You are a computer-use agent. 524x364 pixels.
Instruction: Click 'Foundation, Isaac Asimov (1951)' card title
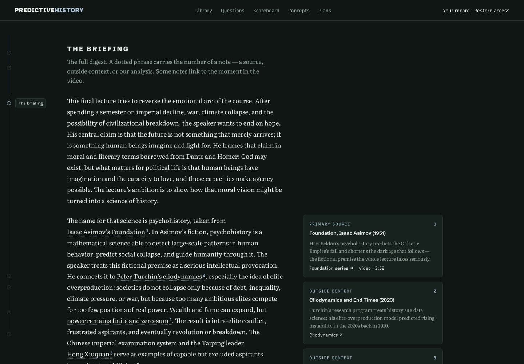point(348,233)
